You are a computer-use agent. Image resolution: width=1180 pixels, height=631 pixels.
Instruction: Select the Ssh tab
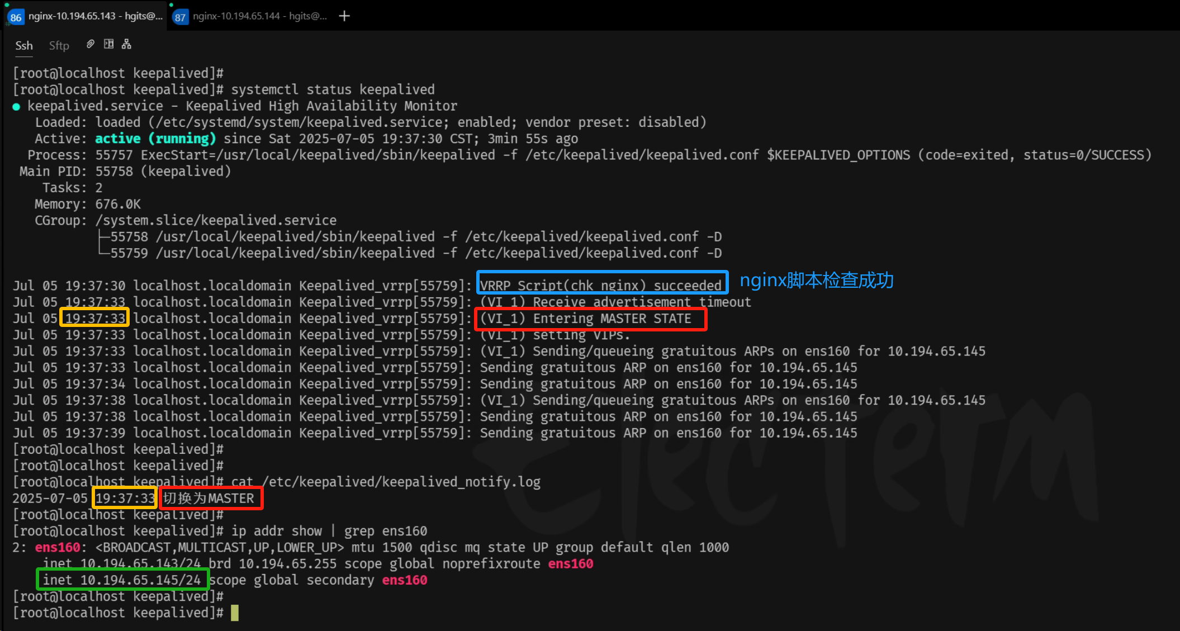(23, 45)
